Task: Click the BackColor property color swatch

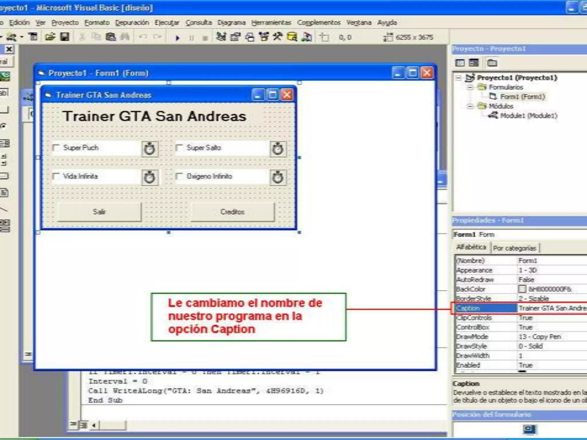Action: [522, 289]
